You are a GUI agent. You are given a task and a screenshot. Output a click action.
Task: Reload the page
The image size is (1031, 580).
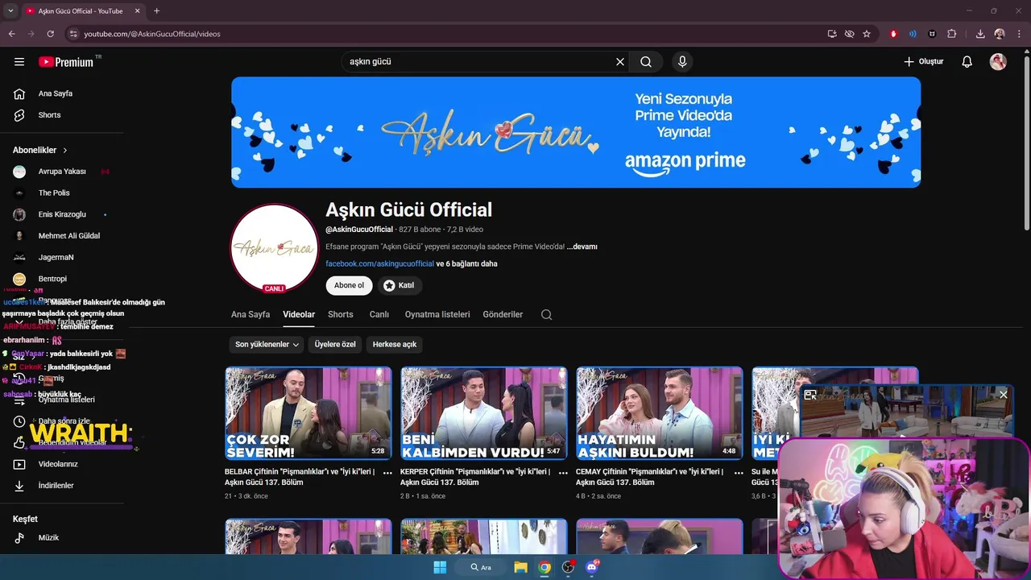tap(50, 34)
